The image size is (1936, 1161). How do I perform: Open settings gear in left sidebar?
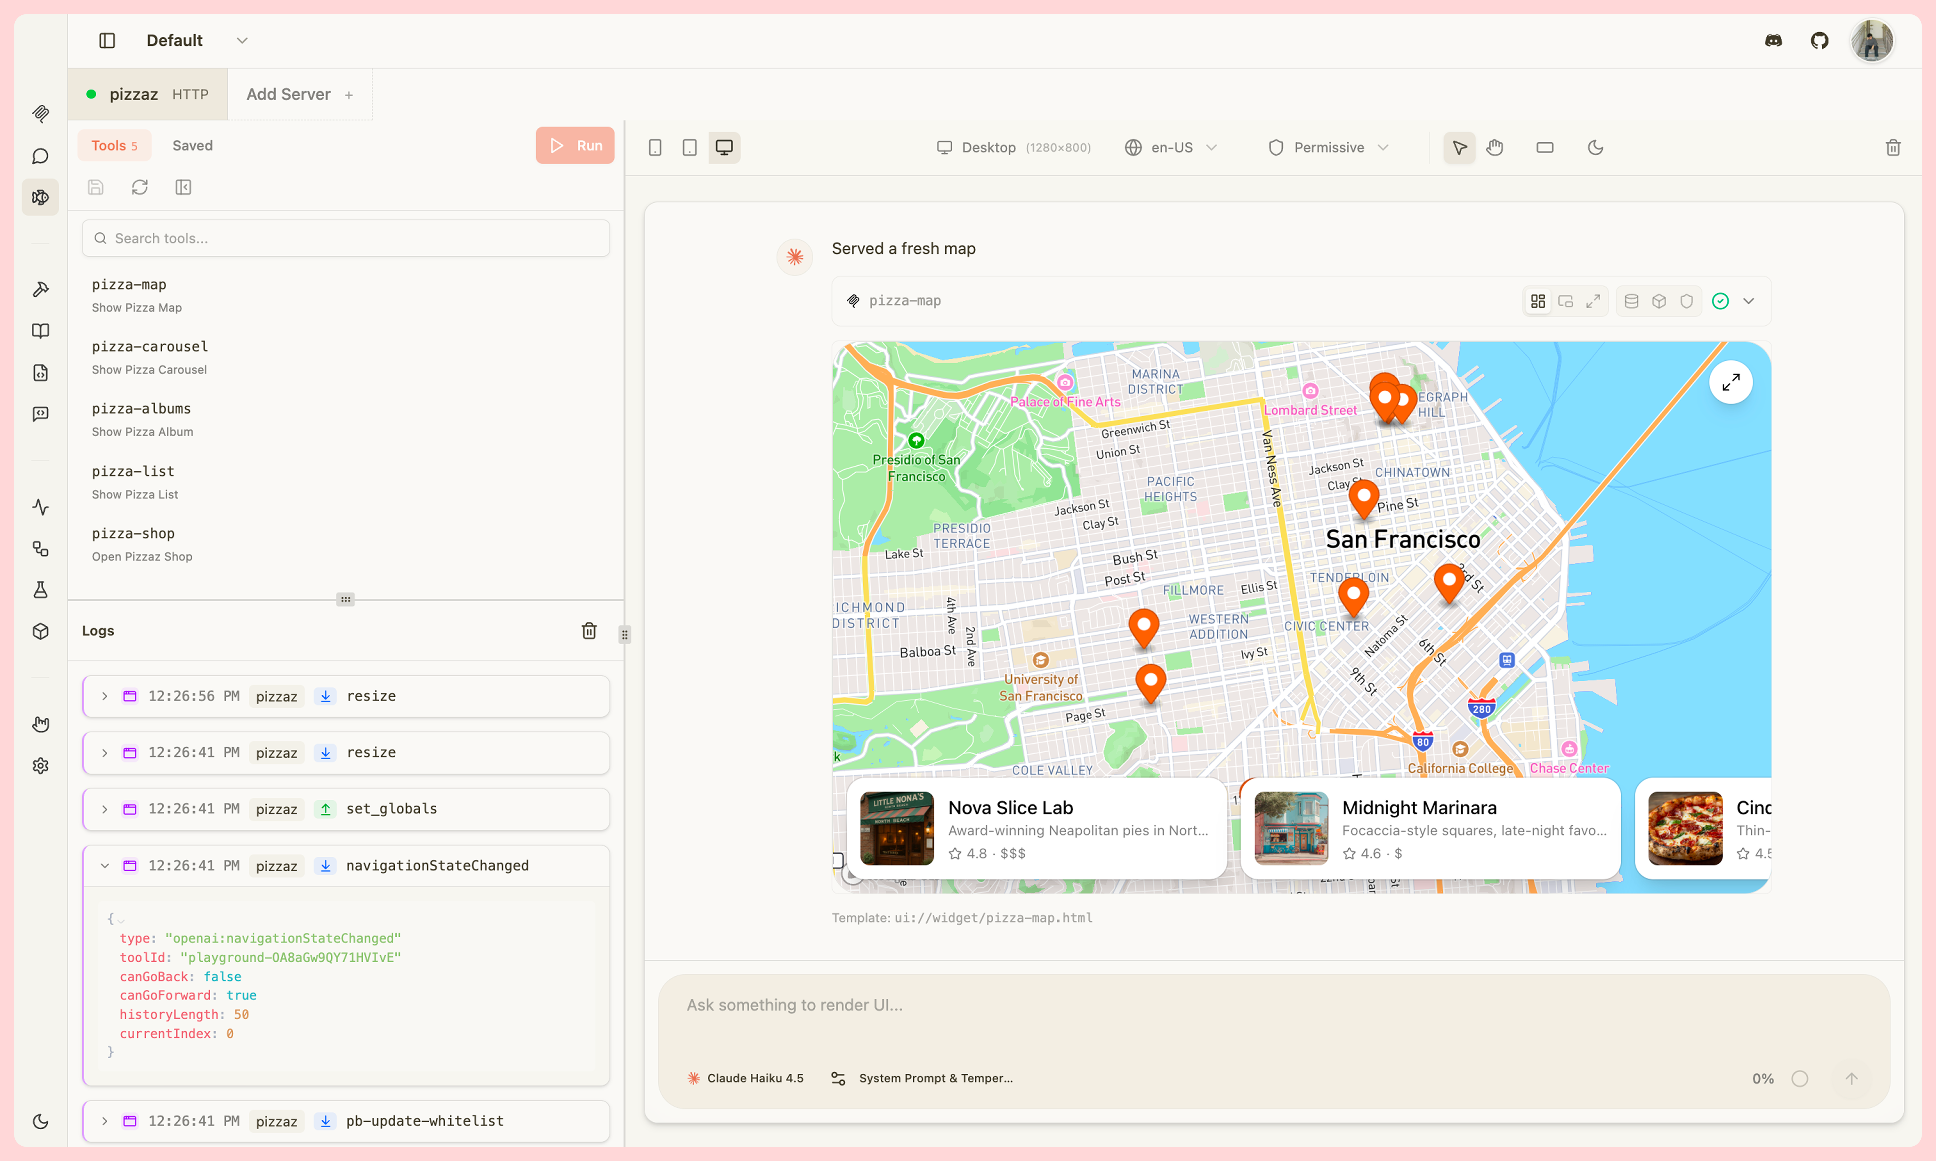41,766
